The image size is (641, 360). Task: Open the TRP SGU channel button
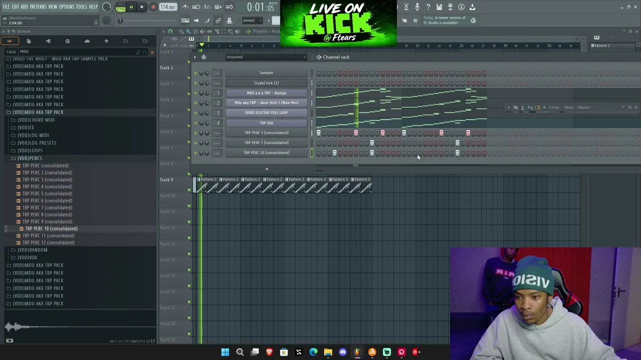266,123
